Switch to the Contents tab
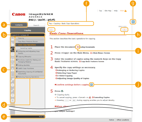The width and height of the screenshot is (142, 122). (19, 25)
